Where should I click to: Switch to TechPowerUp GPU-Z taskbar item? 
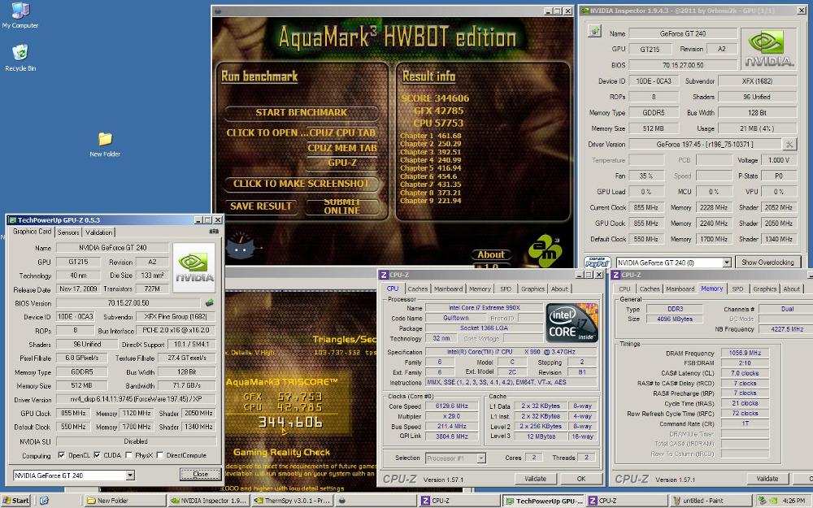(544, 501)
